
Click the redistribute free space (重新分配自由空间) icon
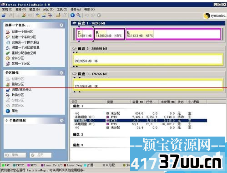pyautogui.click(x=8, y=53)
